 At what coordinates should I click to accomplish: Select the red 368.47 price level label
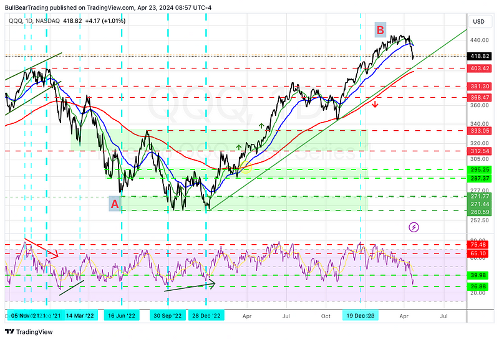point(480,97)
